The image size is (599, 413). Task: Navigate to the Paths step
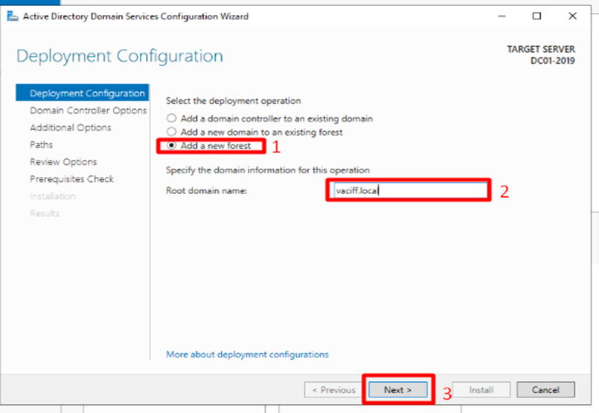point(41,145)
